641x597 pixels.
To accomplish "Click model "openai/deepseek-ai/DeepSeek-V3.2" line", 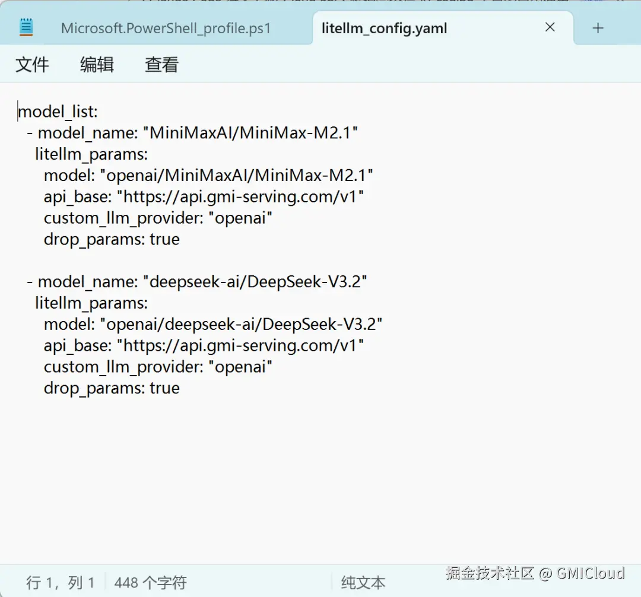I will (213, 324).
